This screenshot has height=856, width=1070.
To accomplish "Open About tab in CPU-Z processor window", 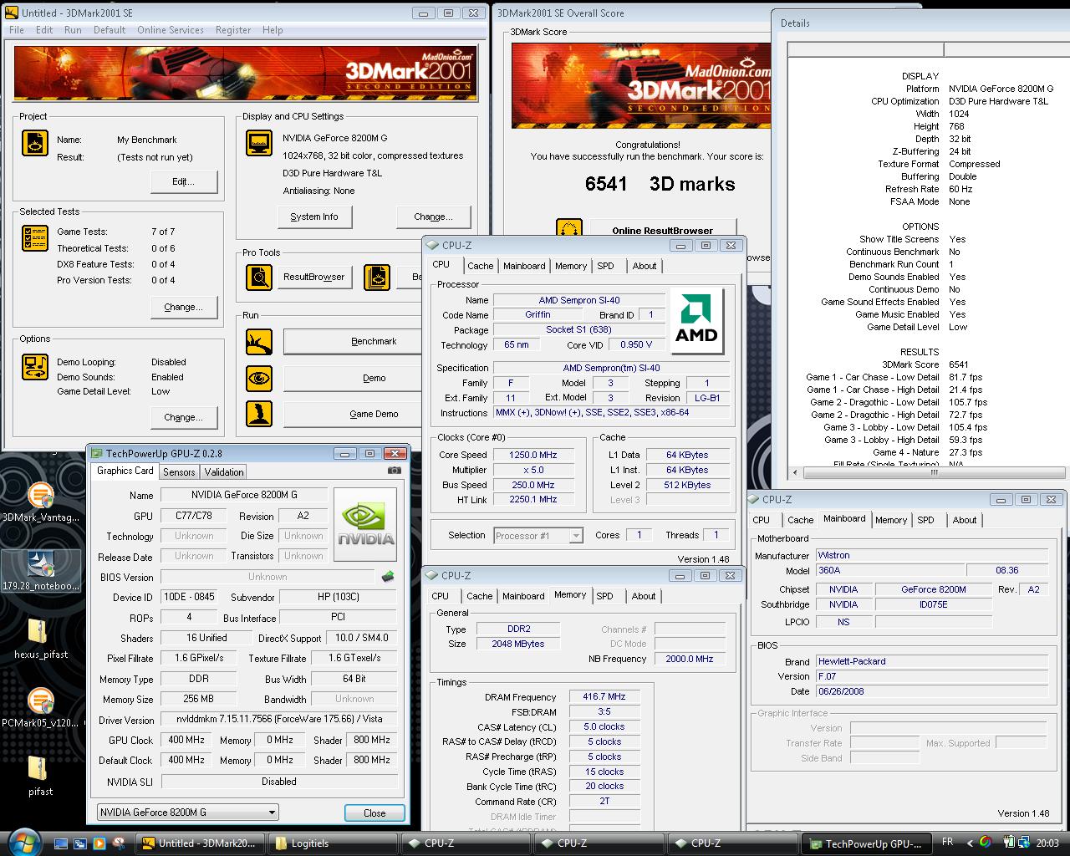I will click(644, 266).
